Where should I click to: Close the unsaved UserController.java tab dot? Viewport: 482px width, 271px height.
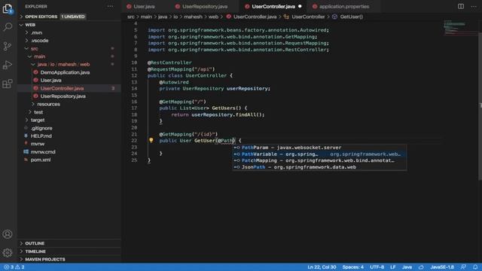(300, 6)
